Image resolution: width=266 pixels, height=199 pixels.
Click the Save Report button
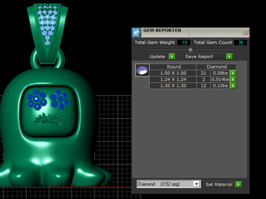204,56
